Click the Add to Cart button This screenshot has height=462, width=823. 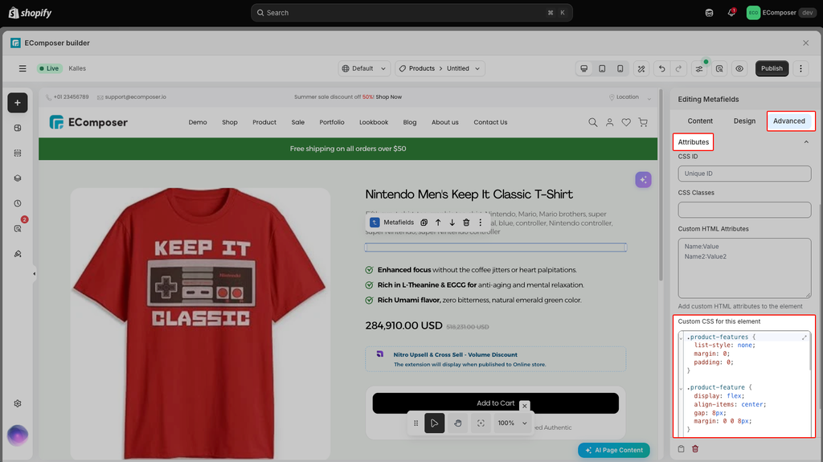(x=495, y=403)
